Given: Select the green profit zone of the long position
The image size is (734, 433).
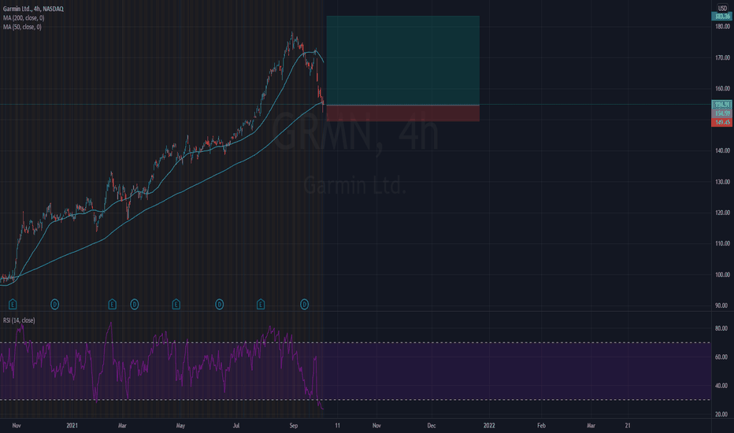Looking at the screenshot, I should tap(402, 61).
